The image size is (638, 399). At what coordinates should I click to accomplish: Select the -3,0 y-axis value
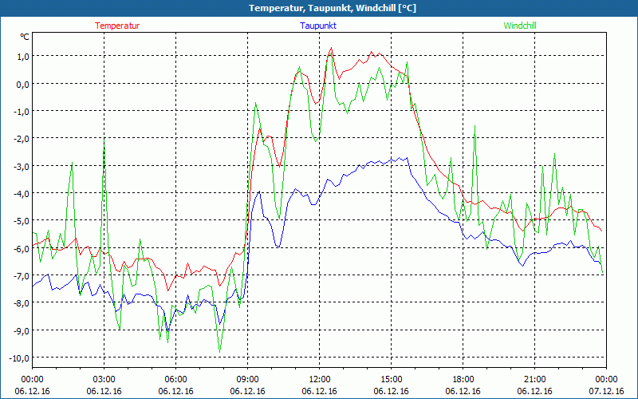pos(22,167)
